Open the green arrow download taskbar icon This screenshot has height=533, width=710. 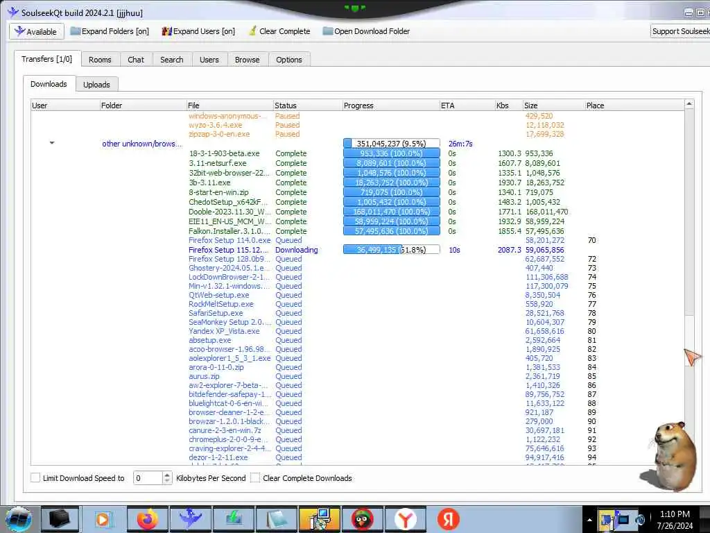coord(234,519)
